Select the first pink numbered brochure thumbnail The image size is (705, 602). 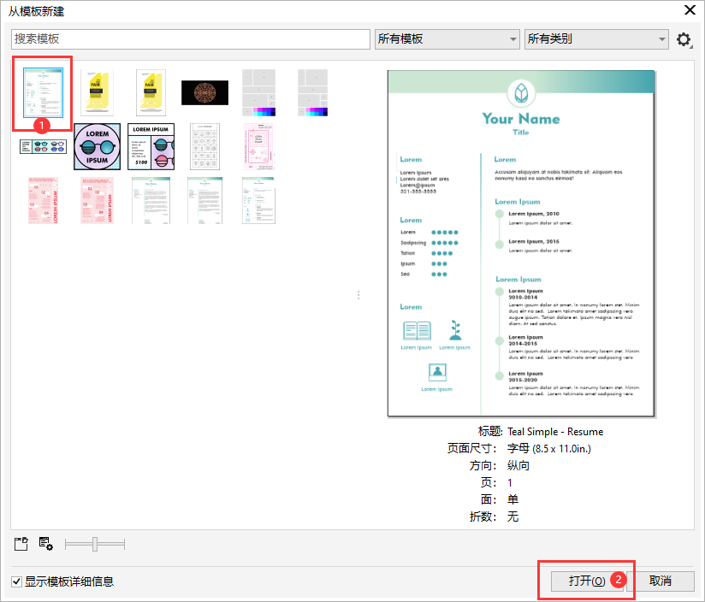[x=43, y=200]
